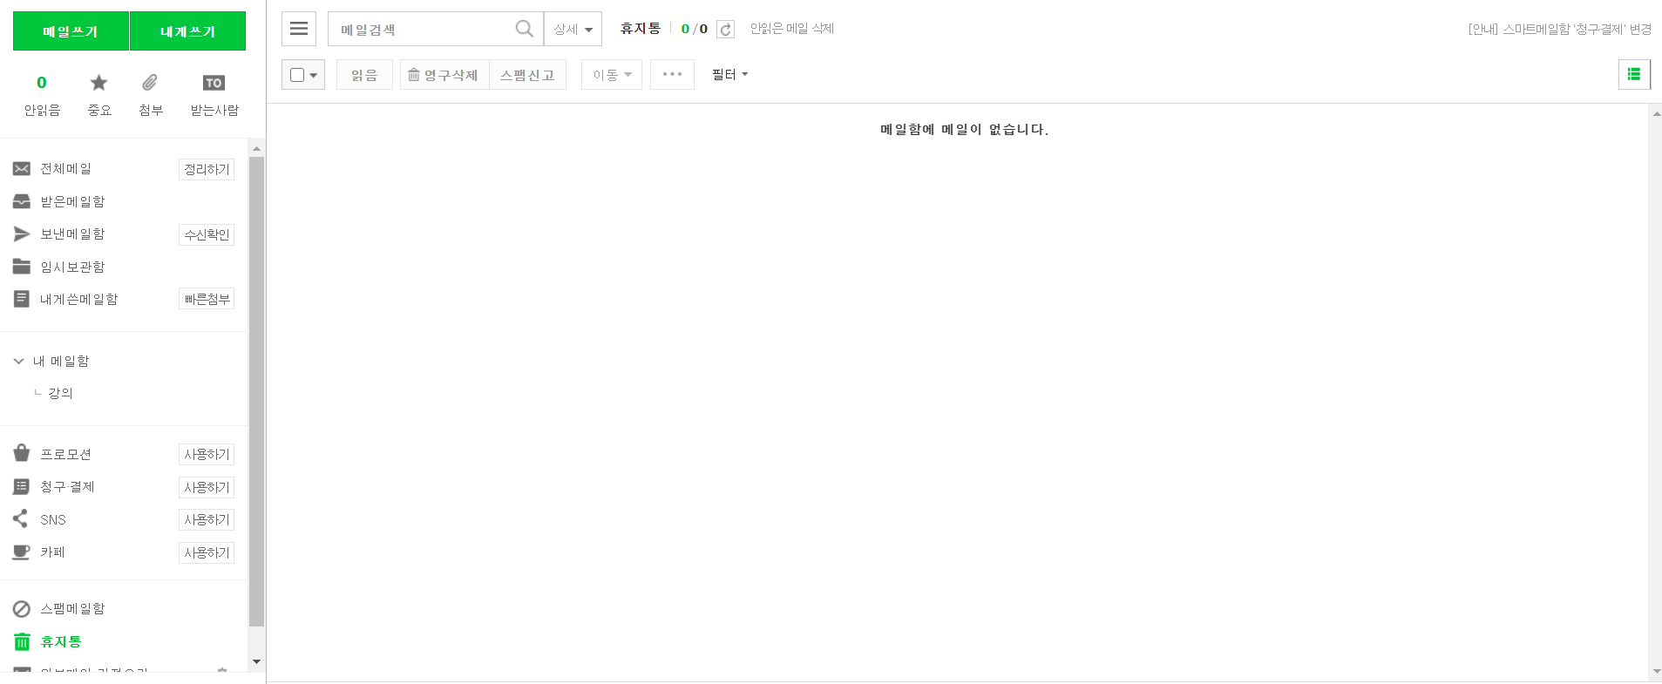Open the 필터 filter dropdown
The image size is (1662, 684).
[730, 74]
